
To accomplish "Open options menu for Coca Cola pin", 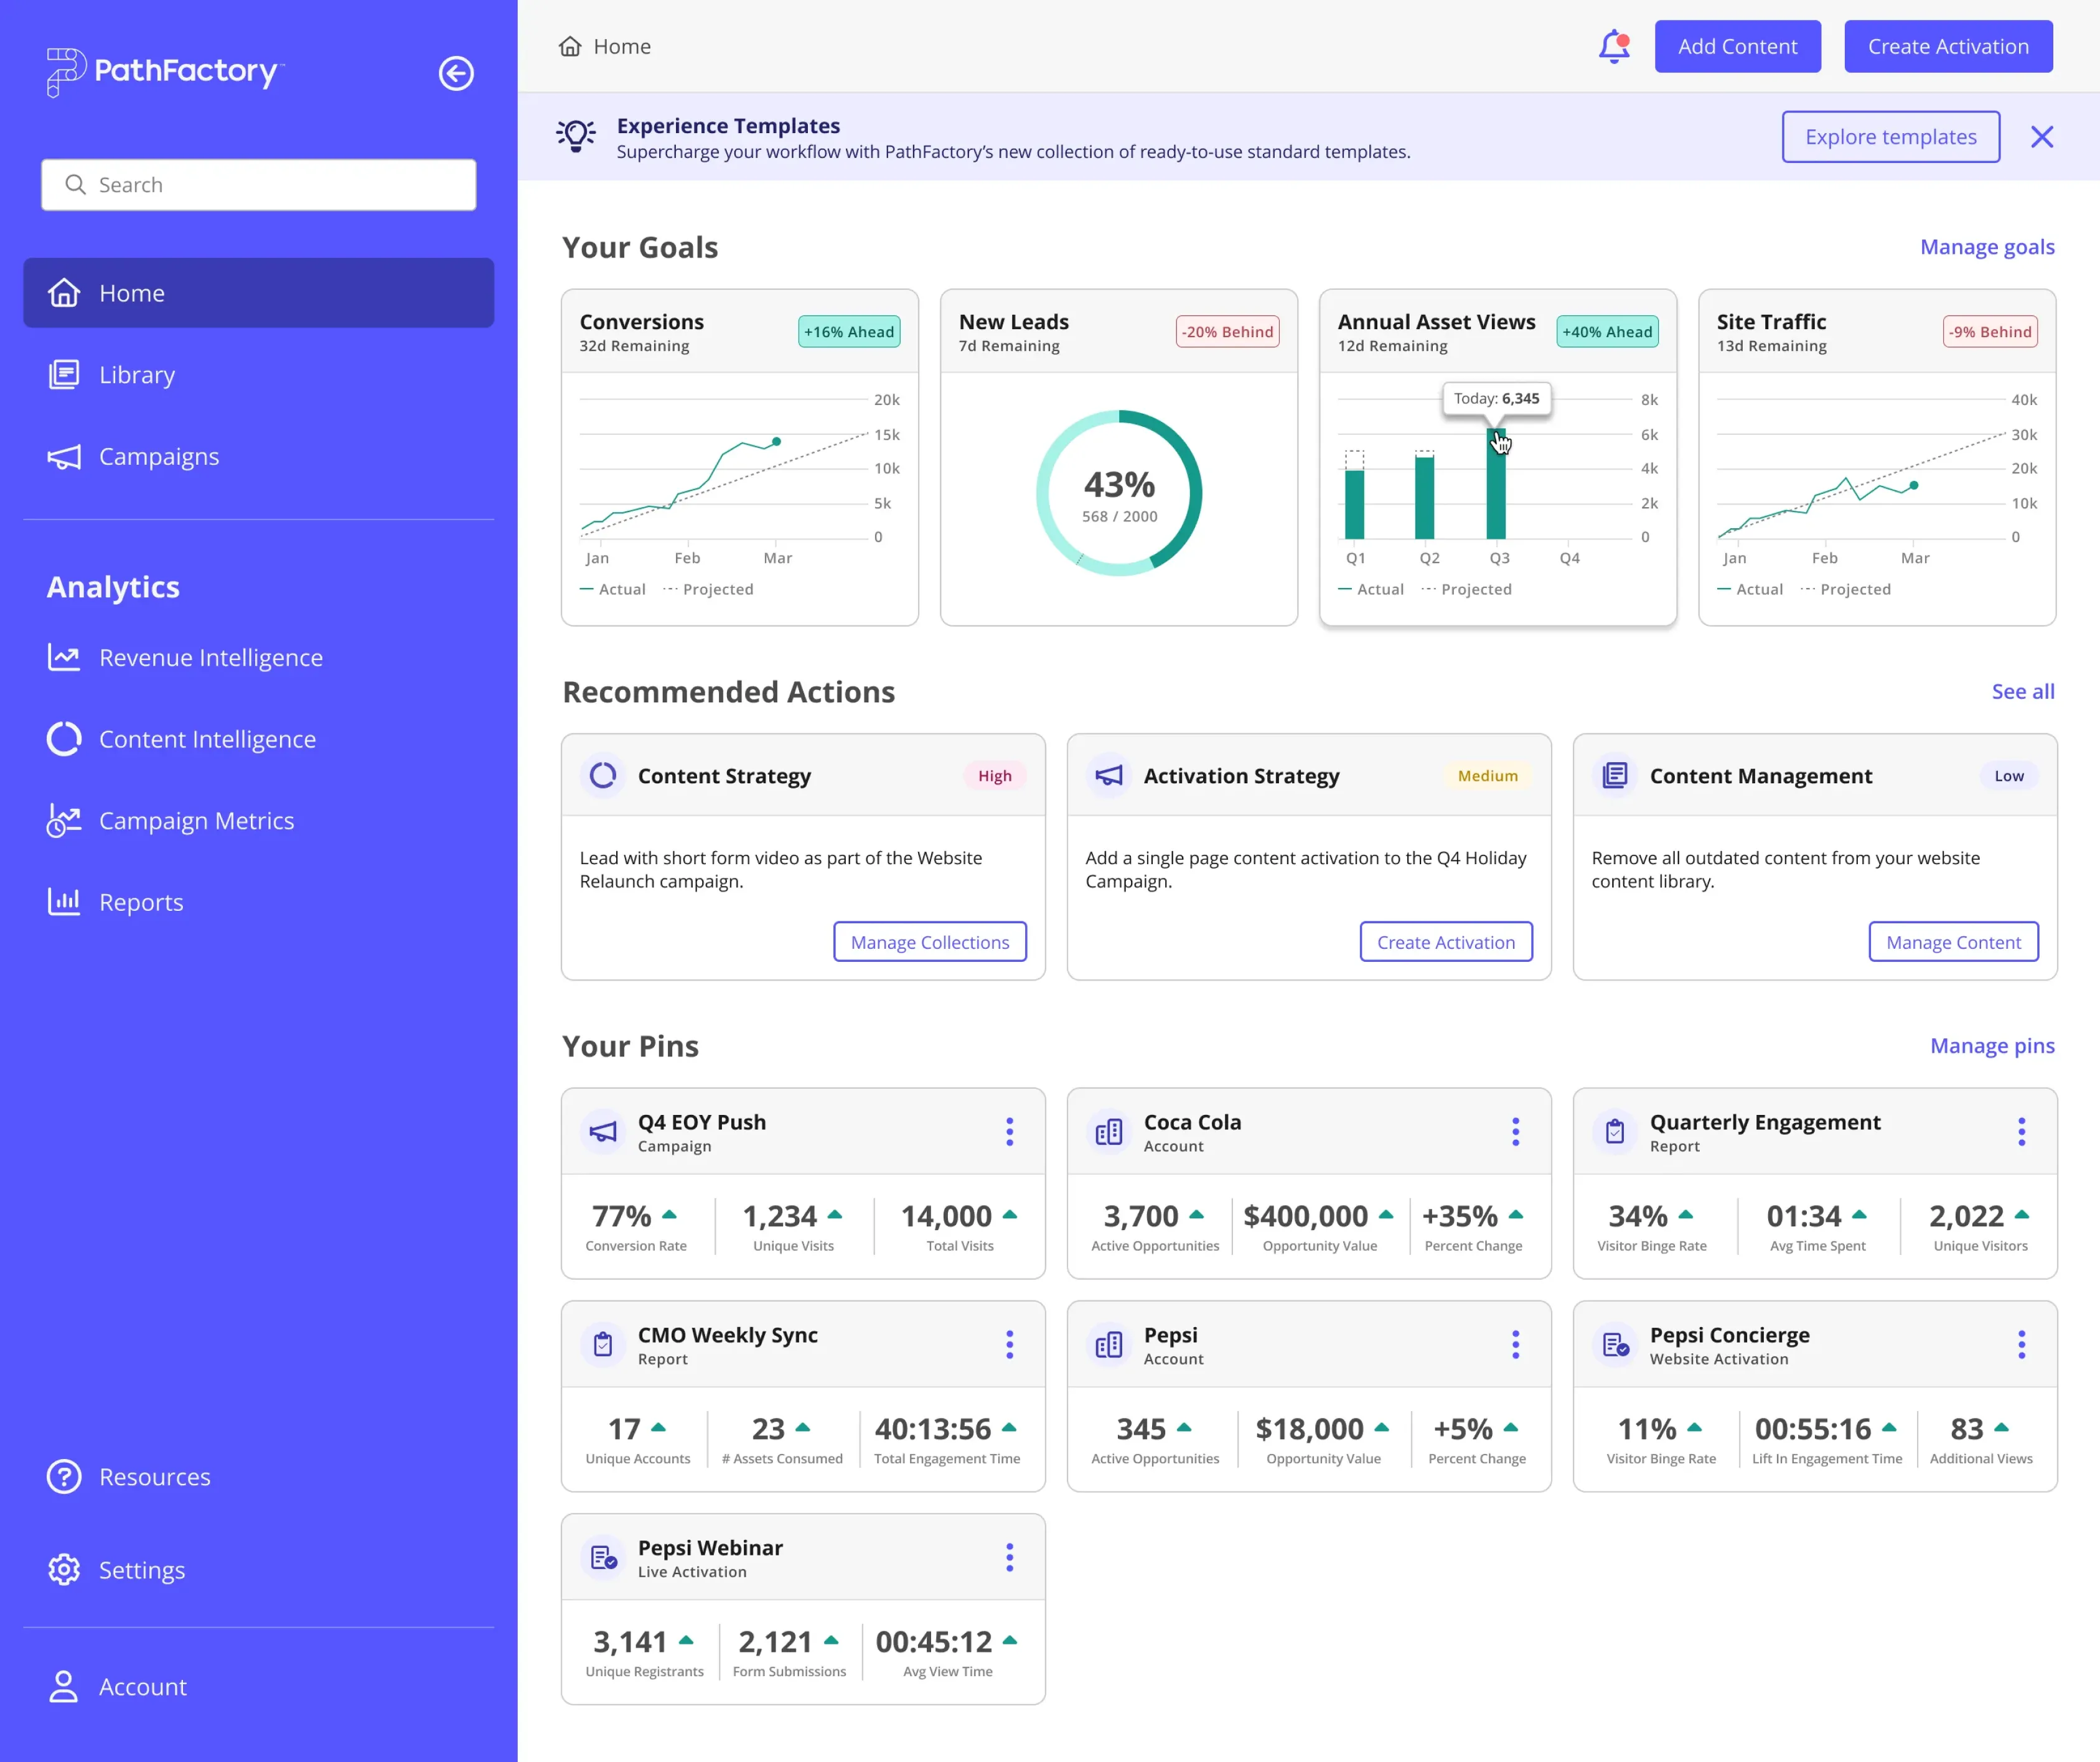I will click(x=1516, y=1131).
